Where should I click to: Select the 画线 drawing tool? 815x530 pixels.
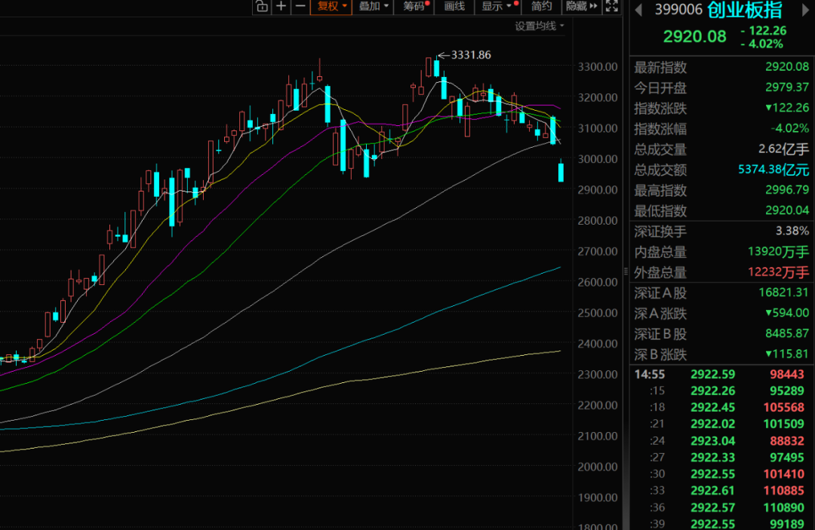pyautogui.click(x=454, y=7)
